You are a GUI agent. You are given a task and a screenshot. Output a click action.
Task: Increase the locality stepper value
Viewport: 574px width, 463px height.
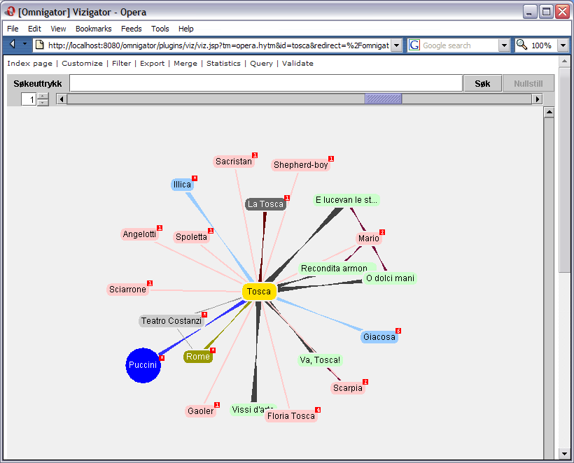pos(43,96)
